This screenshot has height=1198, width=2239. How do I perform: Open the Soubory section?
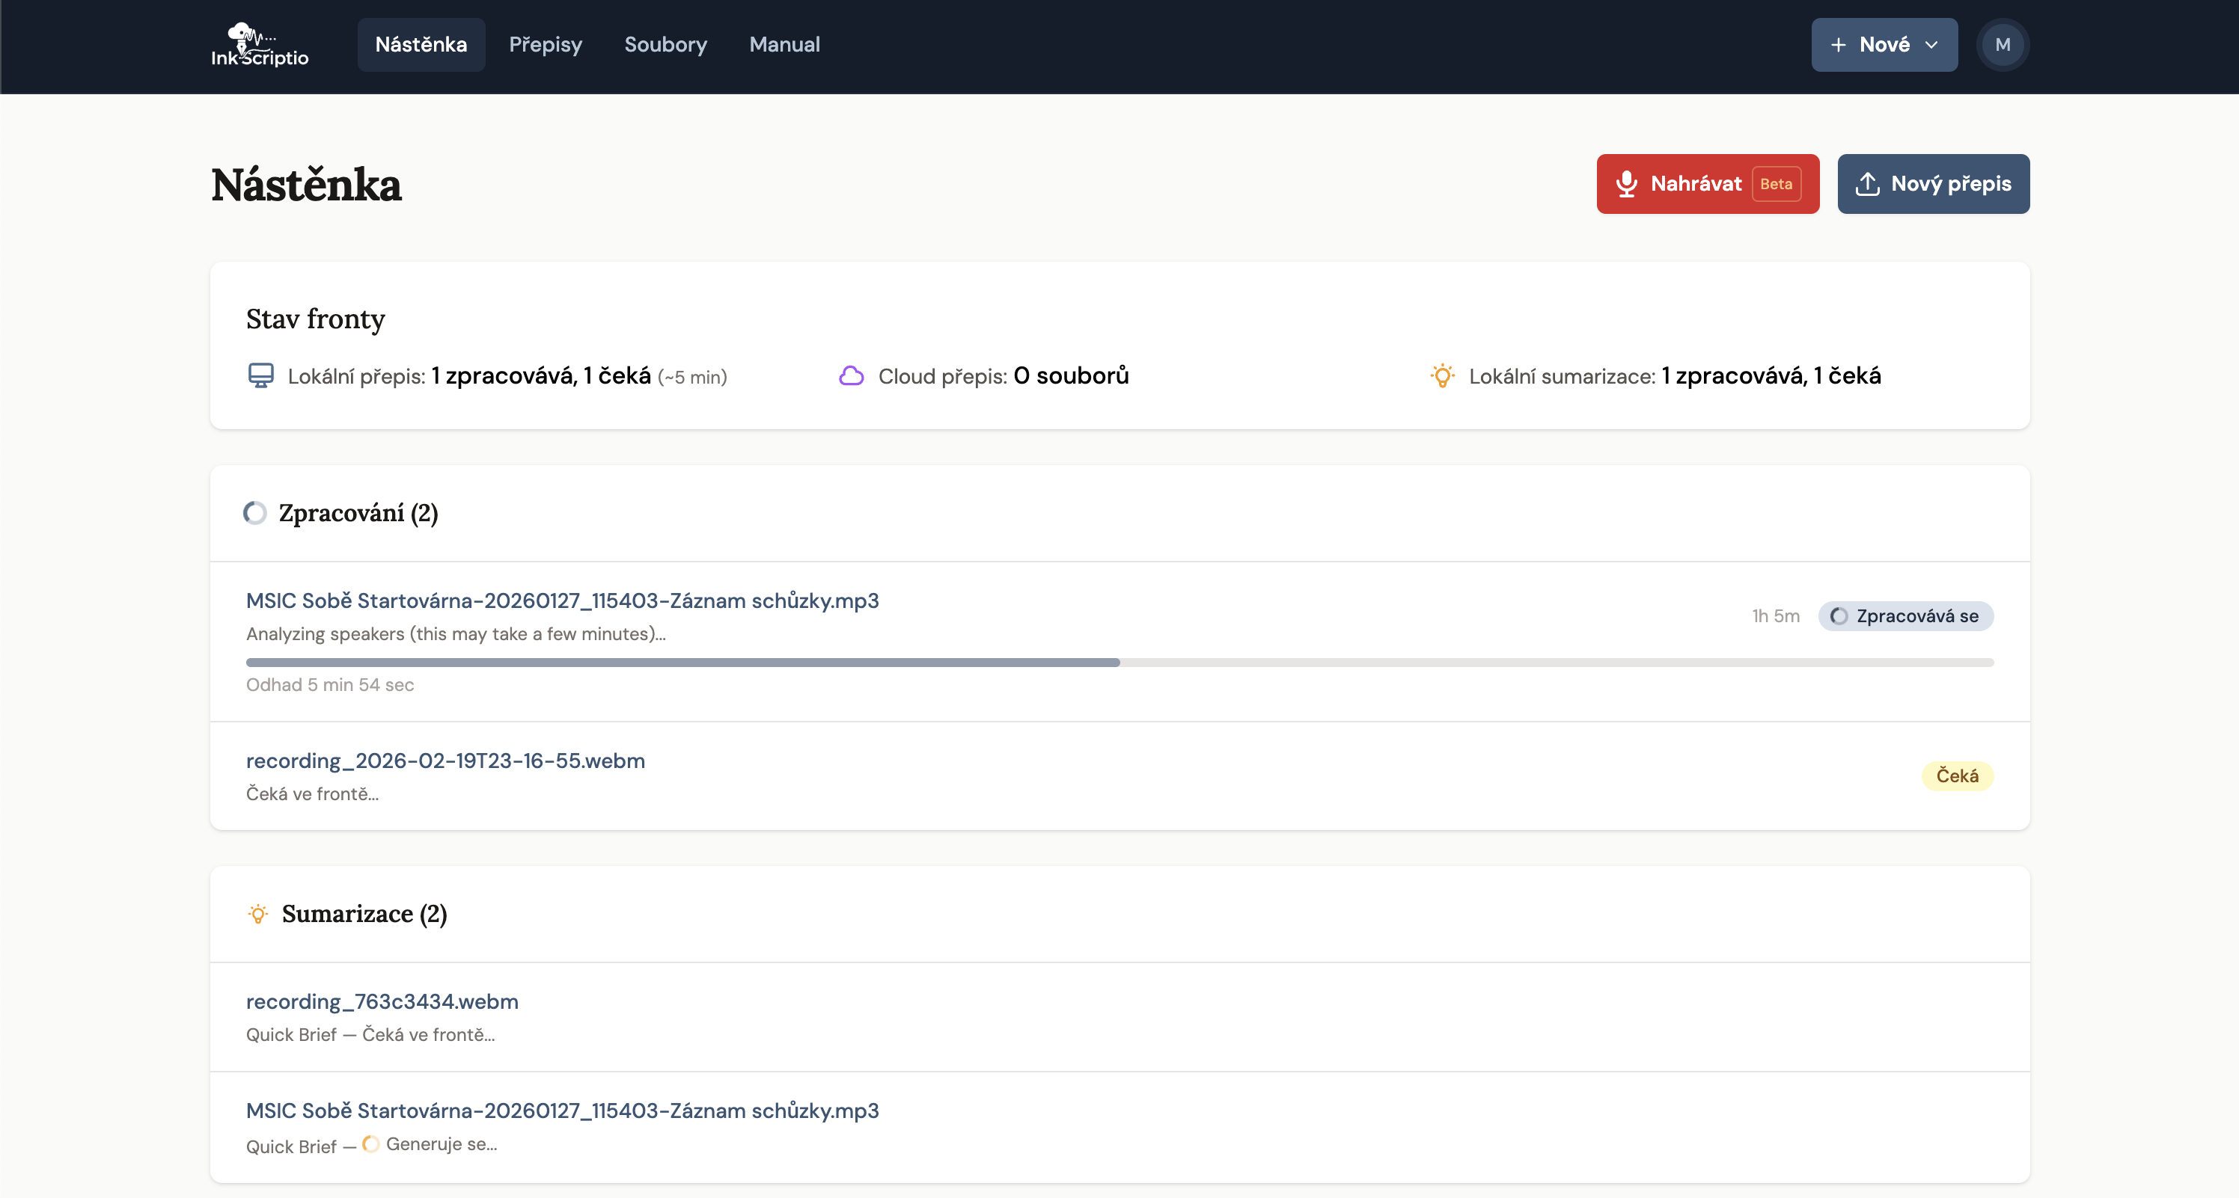[x=666, y=44]
